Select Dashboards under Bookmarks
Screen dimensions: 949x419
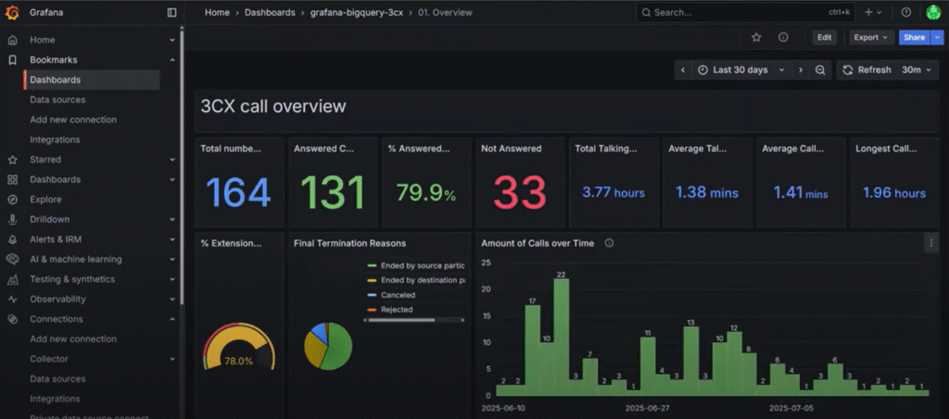[92, 80]
